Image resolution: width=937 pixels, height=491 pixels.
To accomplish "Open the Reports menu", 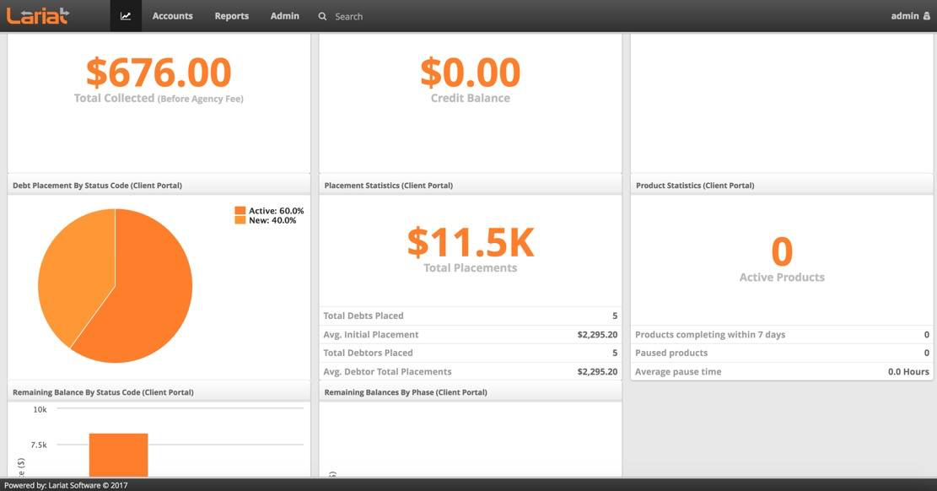I will pyautogui.click(x=231, y=15).
